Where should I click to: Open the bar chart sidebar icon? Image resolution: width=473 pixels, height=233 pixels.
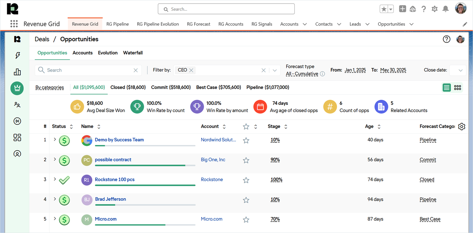(x=17, y=72)
